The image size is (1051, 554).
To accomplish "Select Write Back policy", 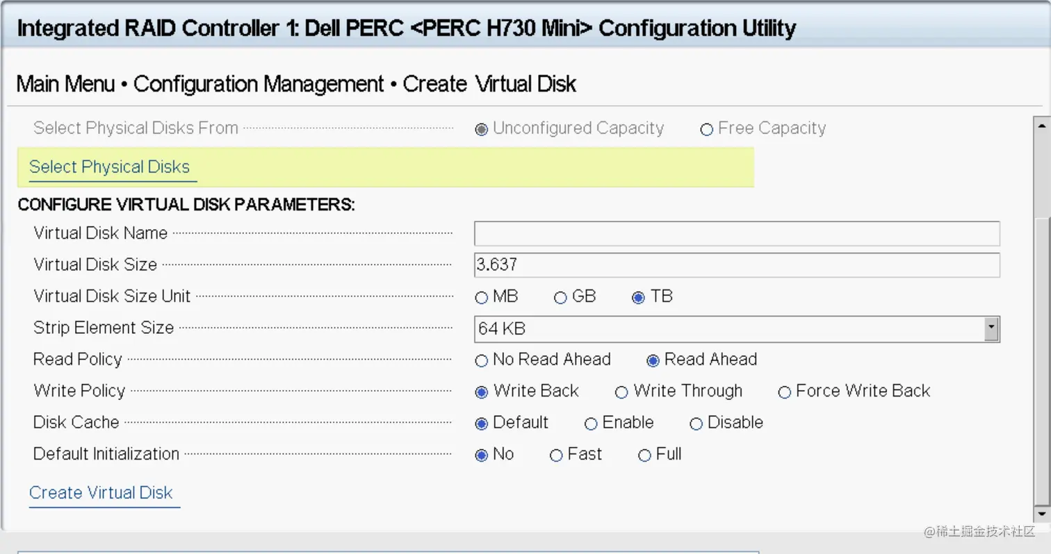I will [481, 392].
